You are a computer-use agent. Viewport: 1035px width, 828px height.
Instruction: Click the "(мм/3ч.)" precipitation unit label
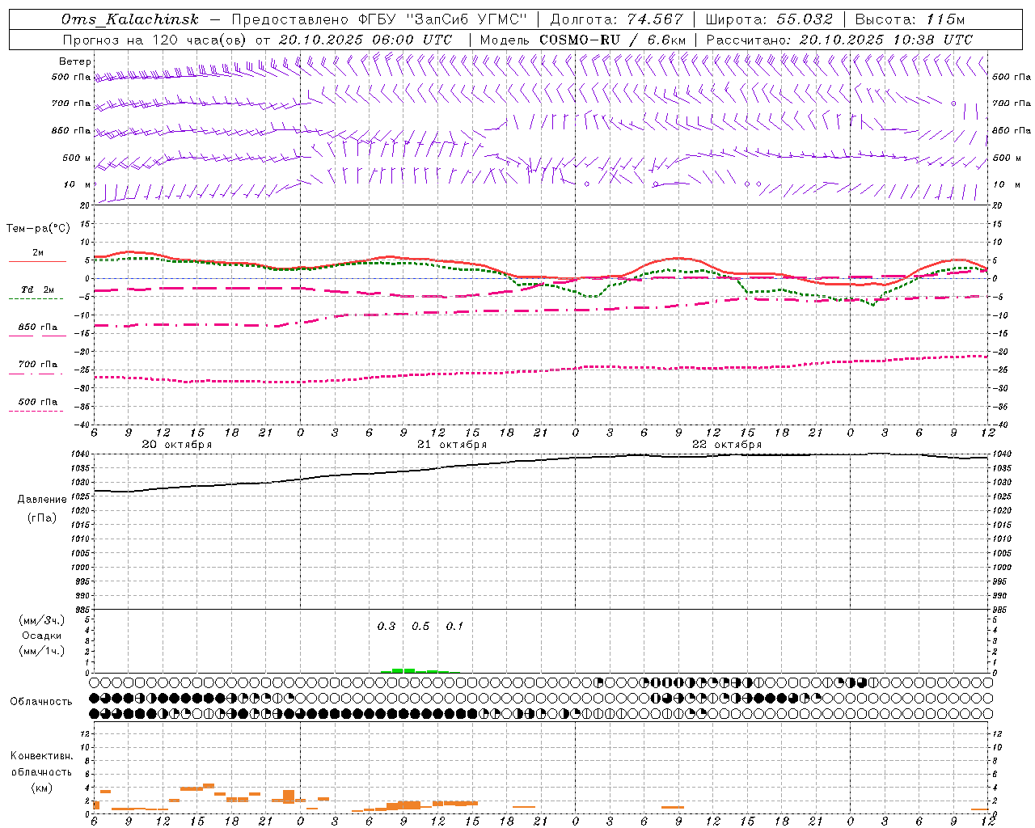pos(41,620)
